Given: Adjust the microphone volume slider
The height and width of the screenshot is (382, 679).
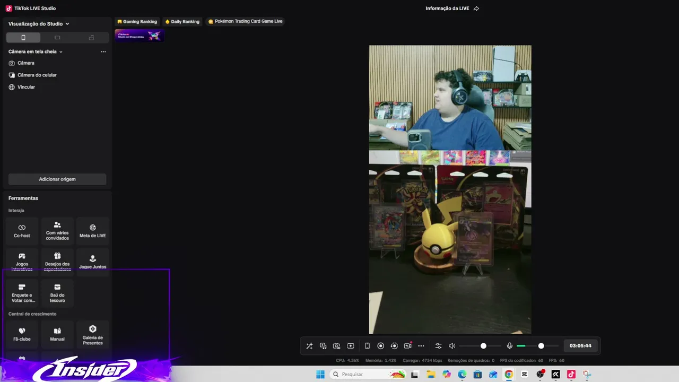Looking at the screenshot, I should coord(538,346).
